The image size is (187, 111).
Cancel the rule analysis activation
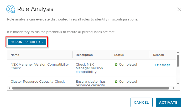click(141, 102)
